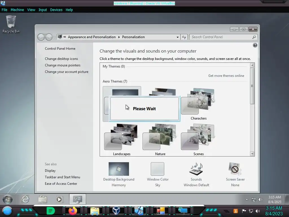Click the Back navigation arrow button
The width and height of the screenshot is (289, 217).
point(41,37)
